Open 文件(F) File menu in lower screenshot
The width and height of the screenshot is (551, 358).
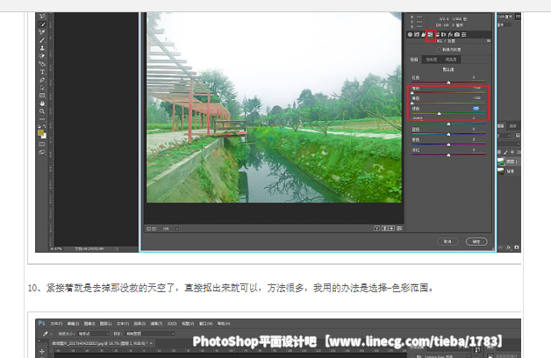56,324
